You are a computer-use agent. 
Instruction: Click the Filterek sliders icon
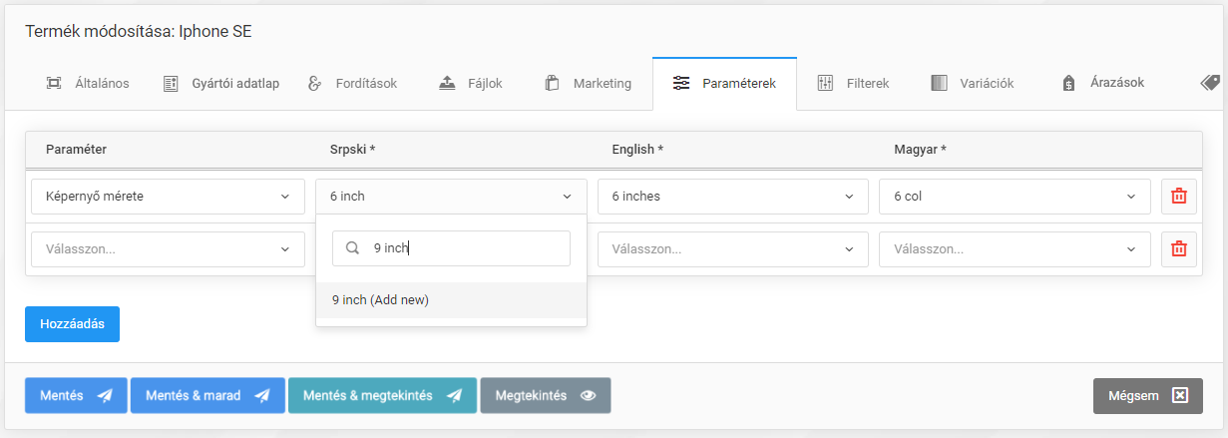coord(825,84)
